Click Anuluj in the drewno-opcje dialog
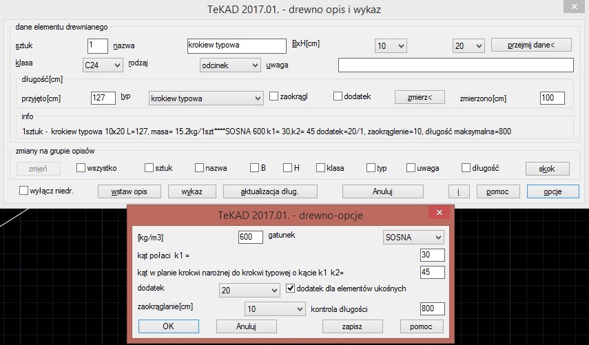589x345 pixels. 246,326
